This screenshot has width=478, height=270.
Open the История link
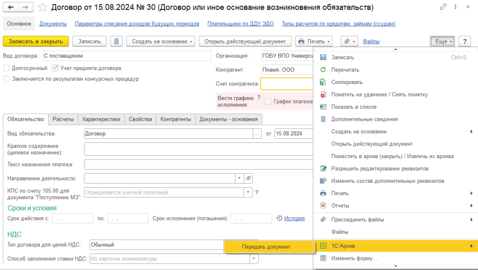(295, 218)
